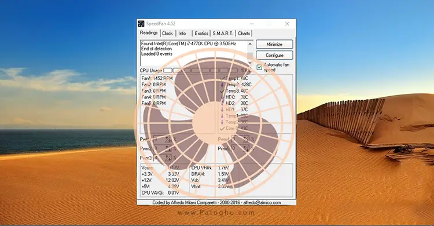
Task: Switch to the Info tab
Action: pos(182,33)
